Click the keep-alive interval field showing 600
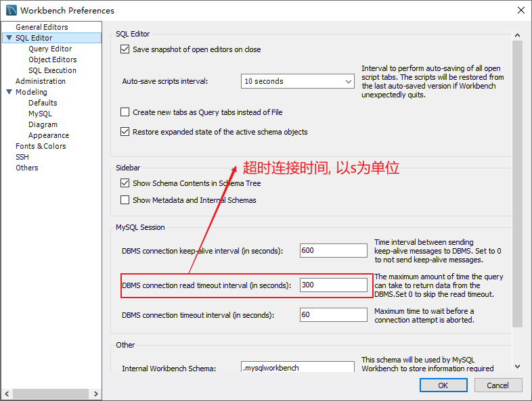Image resolution: width=532 pixels, height=401 pixels. [333, 250]
